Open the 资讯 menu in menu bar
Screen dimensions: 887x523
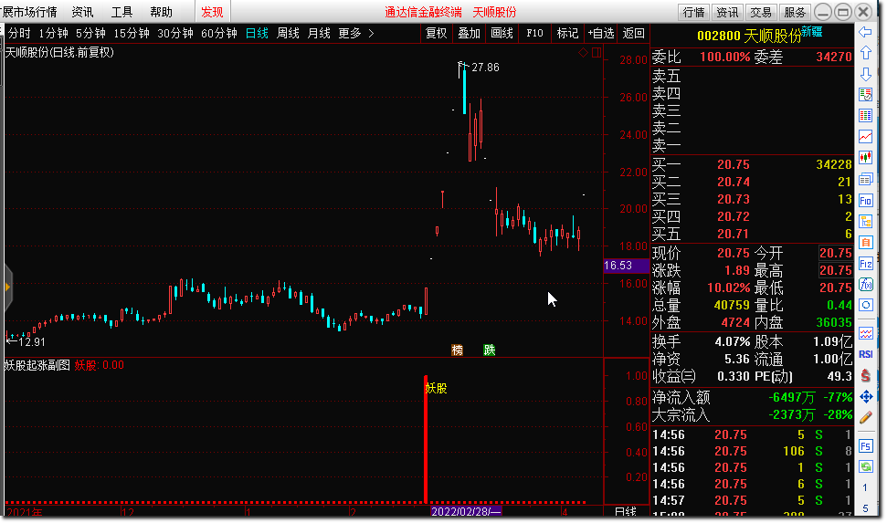pos(82,12)
